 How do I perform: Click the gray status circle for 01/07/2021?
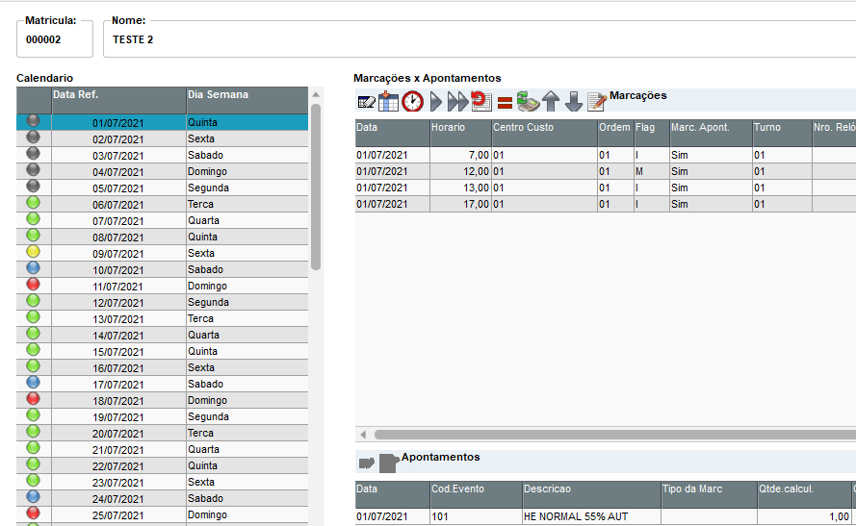click(34, 121)
